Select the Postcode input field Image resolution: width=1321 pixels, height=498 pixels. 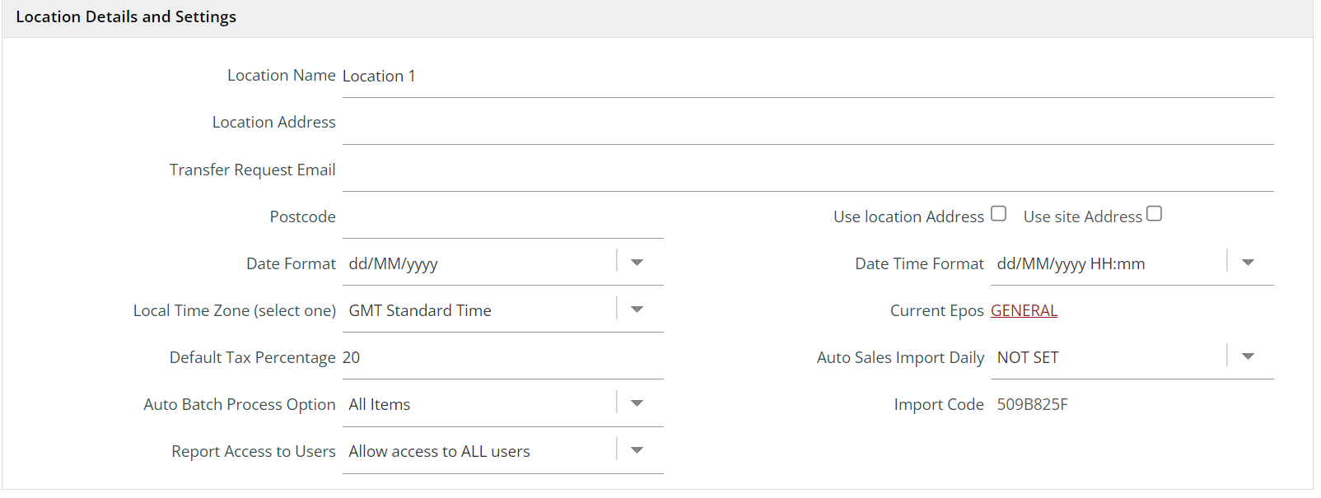(x=502, y=217)
